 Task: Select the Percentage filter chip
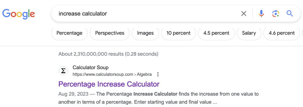point(69,33)
